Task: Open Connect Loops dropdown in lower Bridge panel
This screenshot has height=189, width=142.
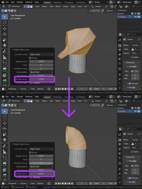Action: pyautogui.click(x=41, y=149)
